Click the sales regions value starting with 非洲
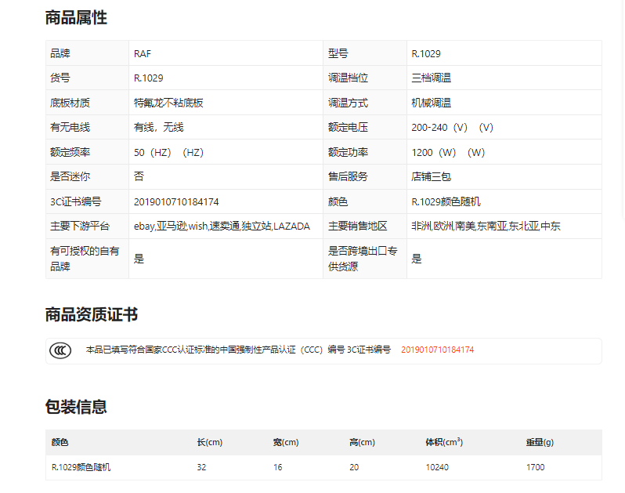 [486, 227]
